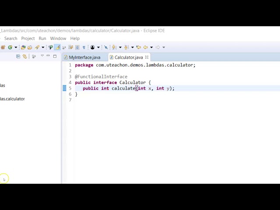Open the Project menu
This screenshot has width=280, height=210.
[x=28, y=38]
